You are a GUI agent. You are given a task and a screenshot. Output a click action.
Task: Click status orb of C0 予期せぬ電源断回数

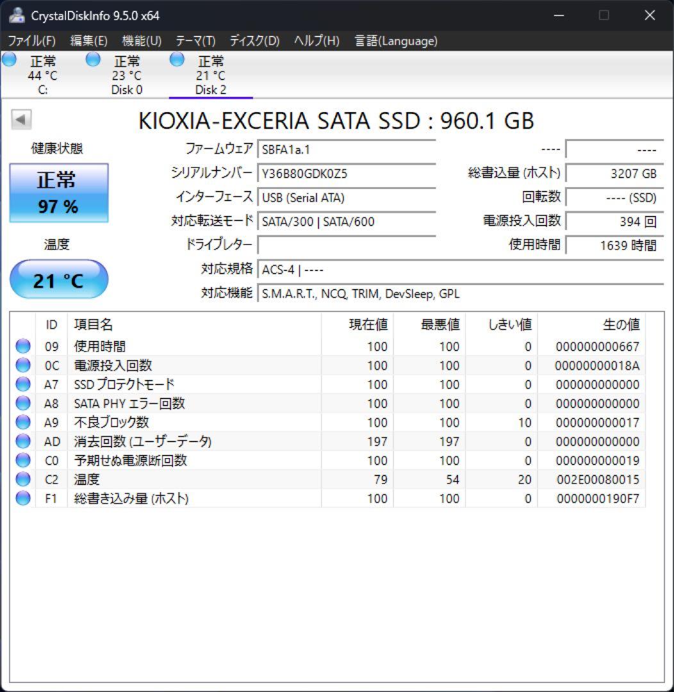pos(23,460)
